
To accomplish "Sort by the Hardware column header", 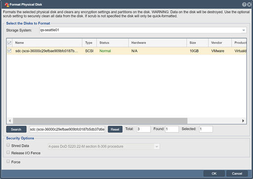I will 158,43.
